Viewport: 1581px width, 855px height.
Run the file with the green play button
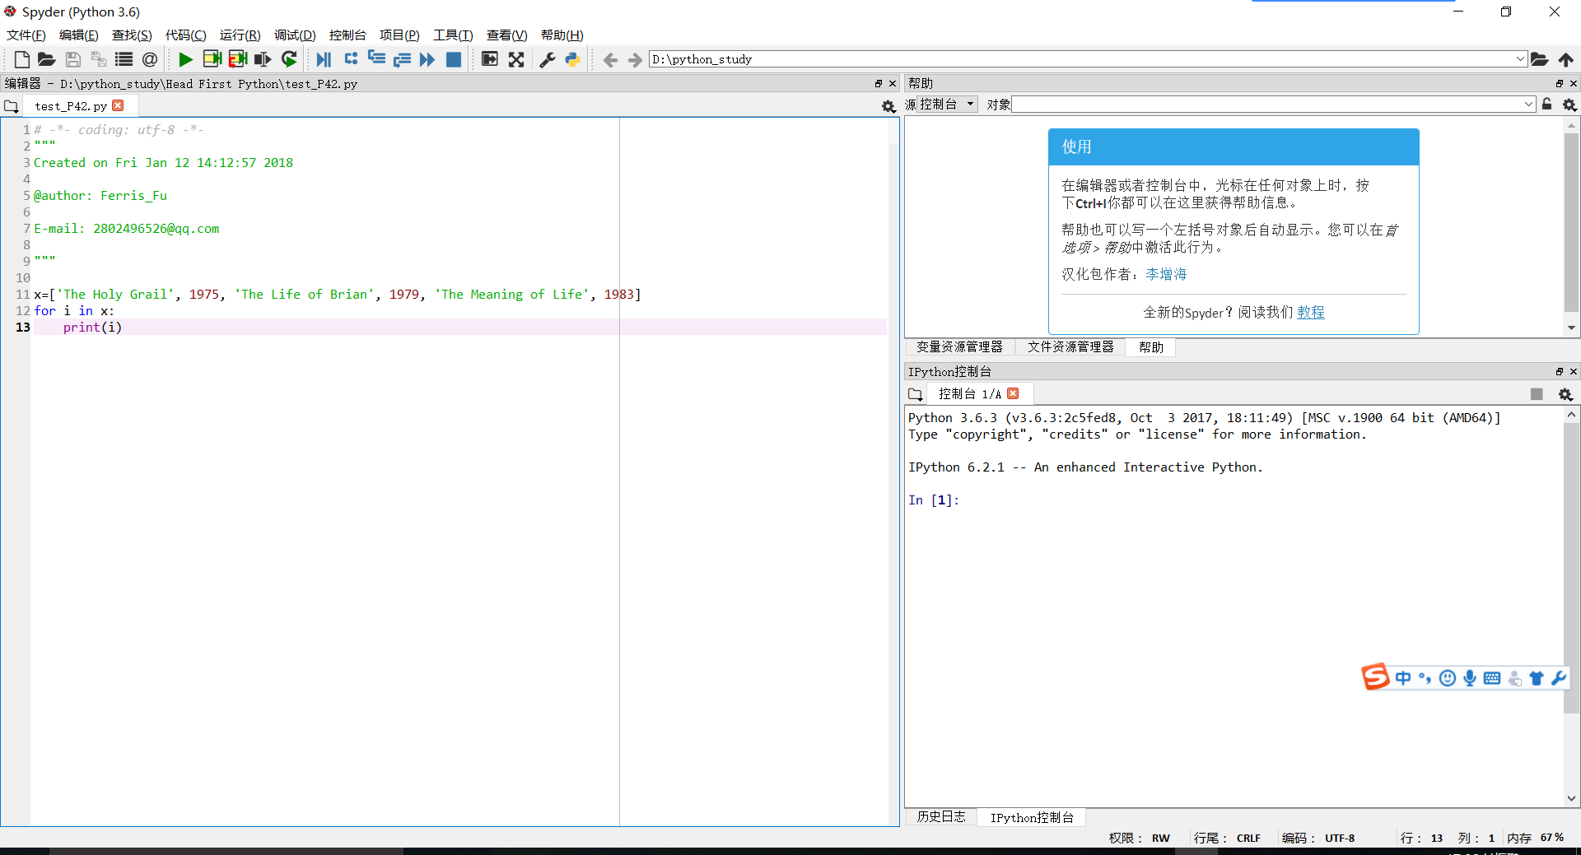tap(185, 59)
